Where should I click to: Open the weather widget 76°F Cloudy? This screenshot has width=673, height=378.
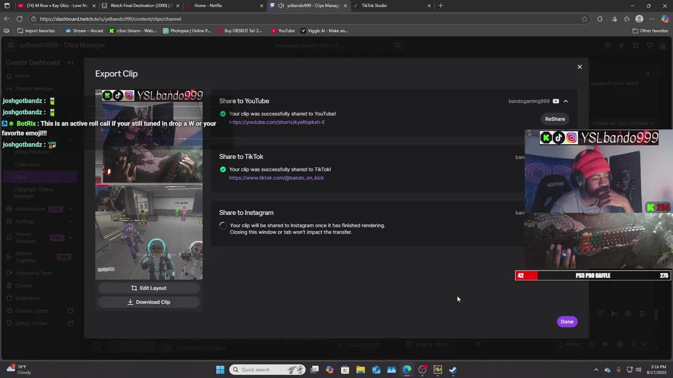pos(19,370)
